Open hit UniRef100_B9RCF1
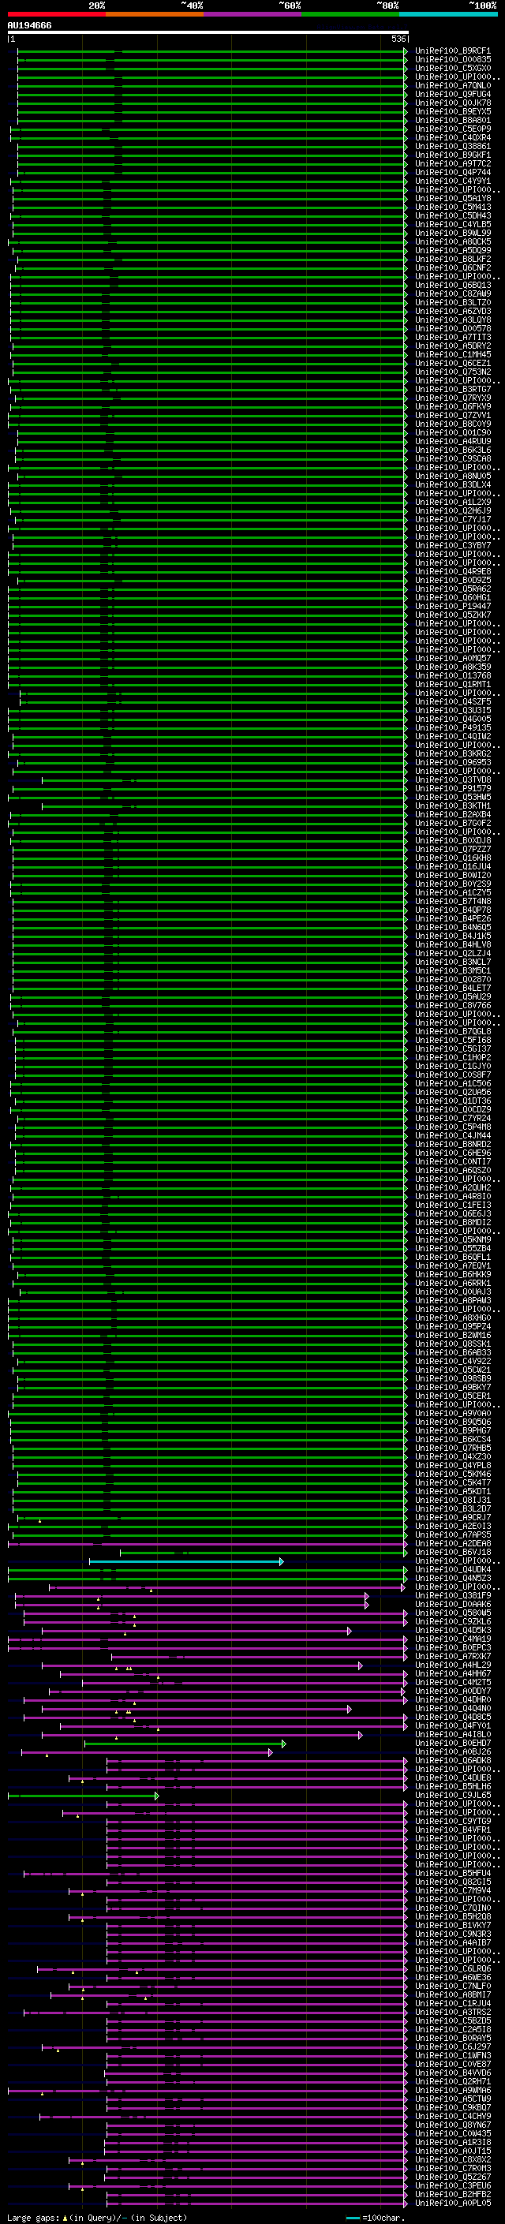The width and height of the screenshot is (505, 2224). [452, 51]
